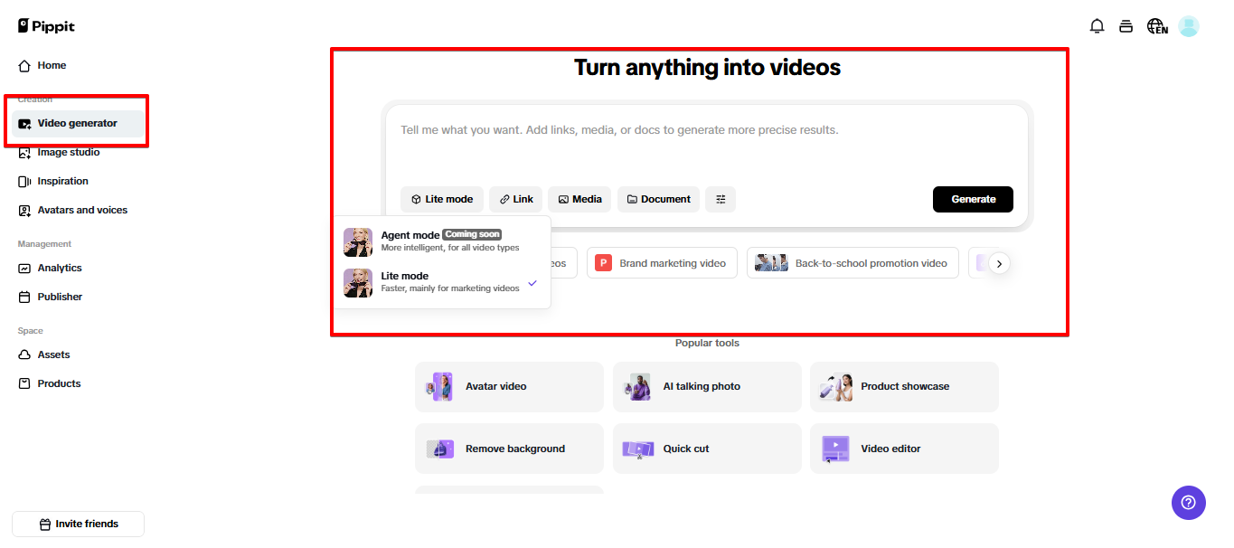The height and width of the screenshot is (548, 1234).
Task: Go to the Home page
Action: coord(52,65)
